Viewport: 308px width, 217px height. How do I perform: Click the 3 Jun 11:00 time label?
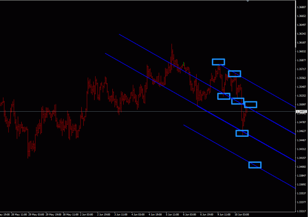pyautogui.click(x=121, y=215)
